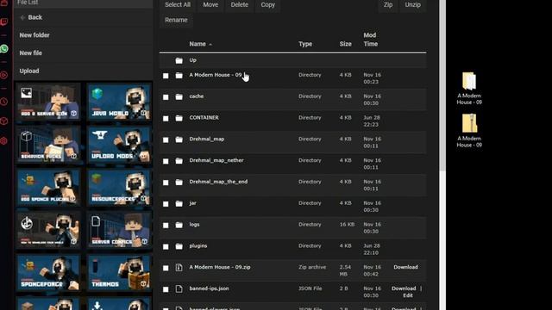Click the zip file icon of A Modern House - 09.zip

point(179,268)
